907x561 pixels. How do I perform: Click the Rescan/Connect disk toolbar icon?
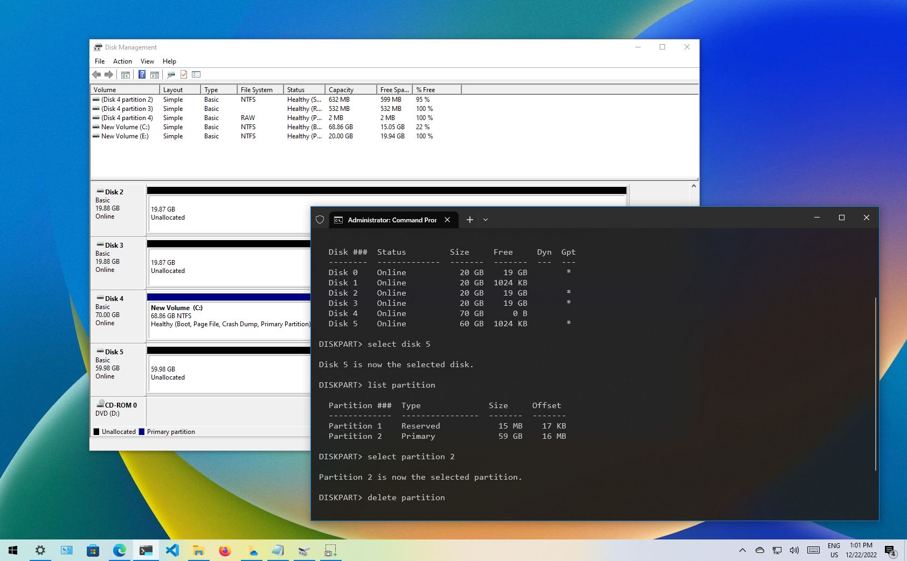click(171, 75)
